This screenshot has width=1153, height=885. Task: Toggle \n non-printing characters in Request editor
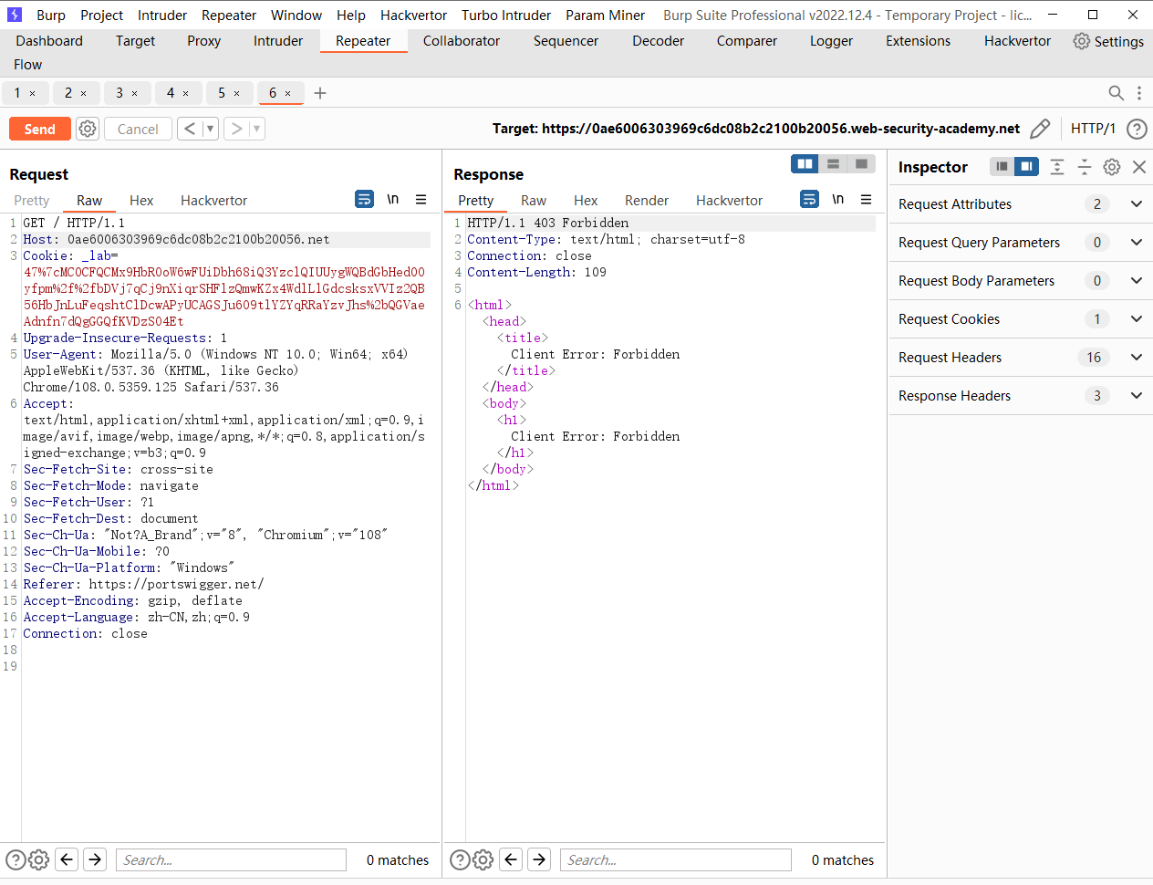[x=392, y=199]
